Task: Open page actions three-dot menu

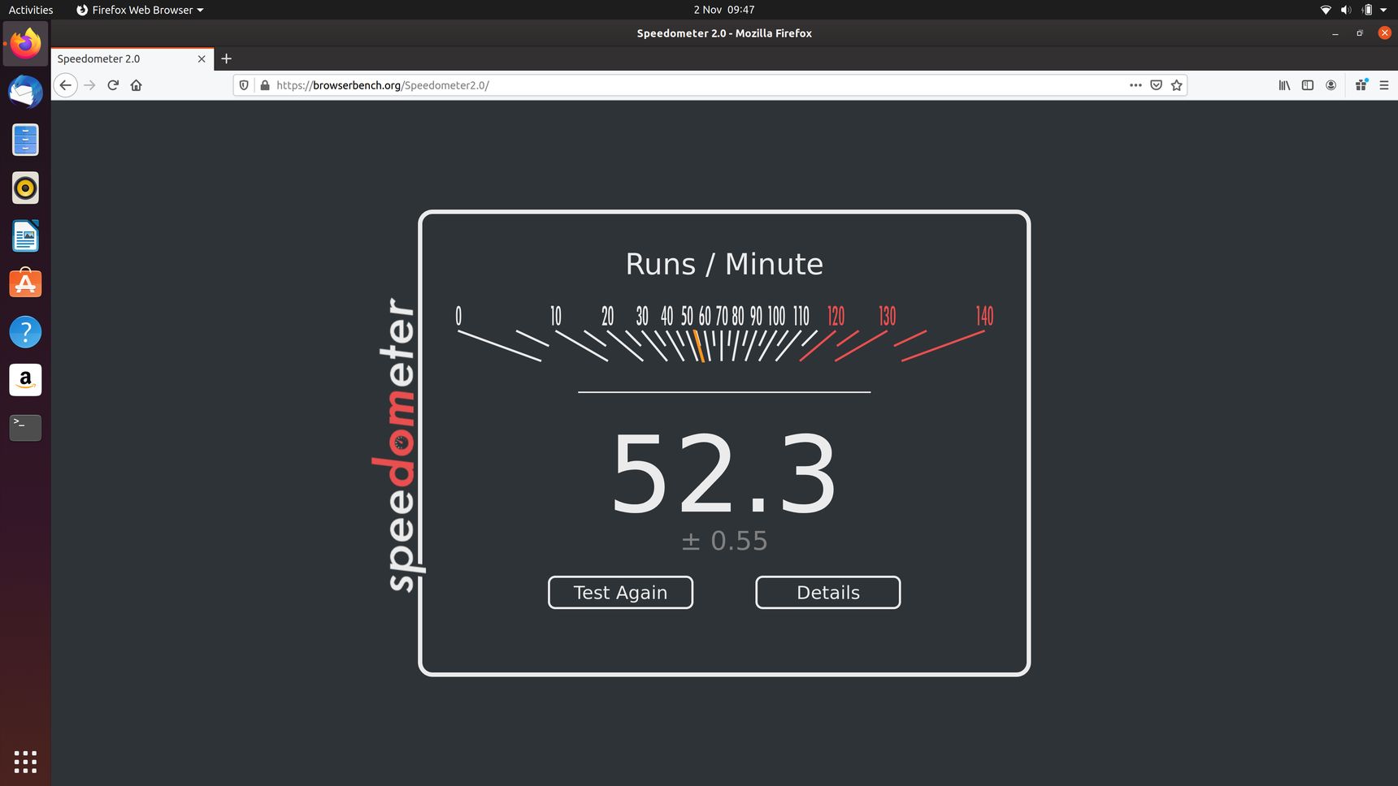Action: (1135, 85)
